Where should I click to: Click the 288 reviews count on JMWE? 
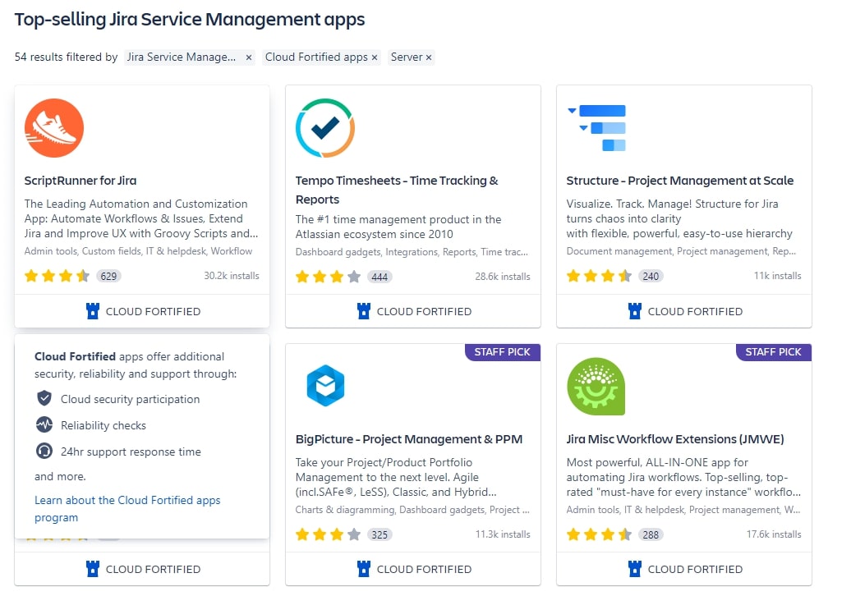651,534
